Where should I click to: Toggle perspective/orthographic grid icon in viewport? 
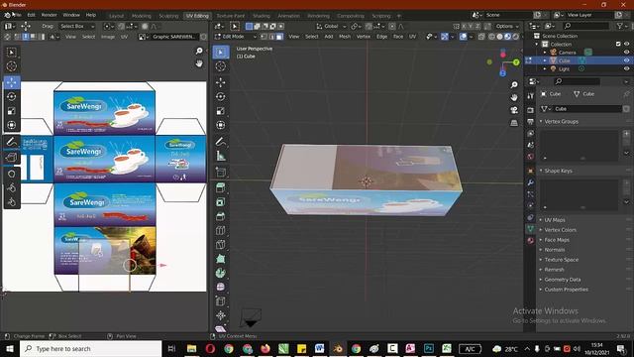click(514, 123)
